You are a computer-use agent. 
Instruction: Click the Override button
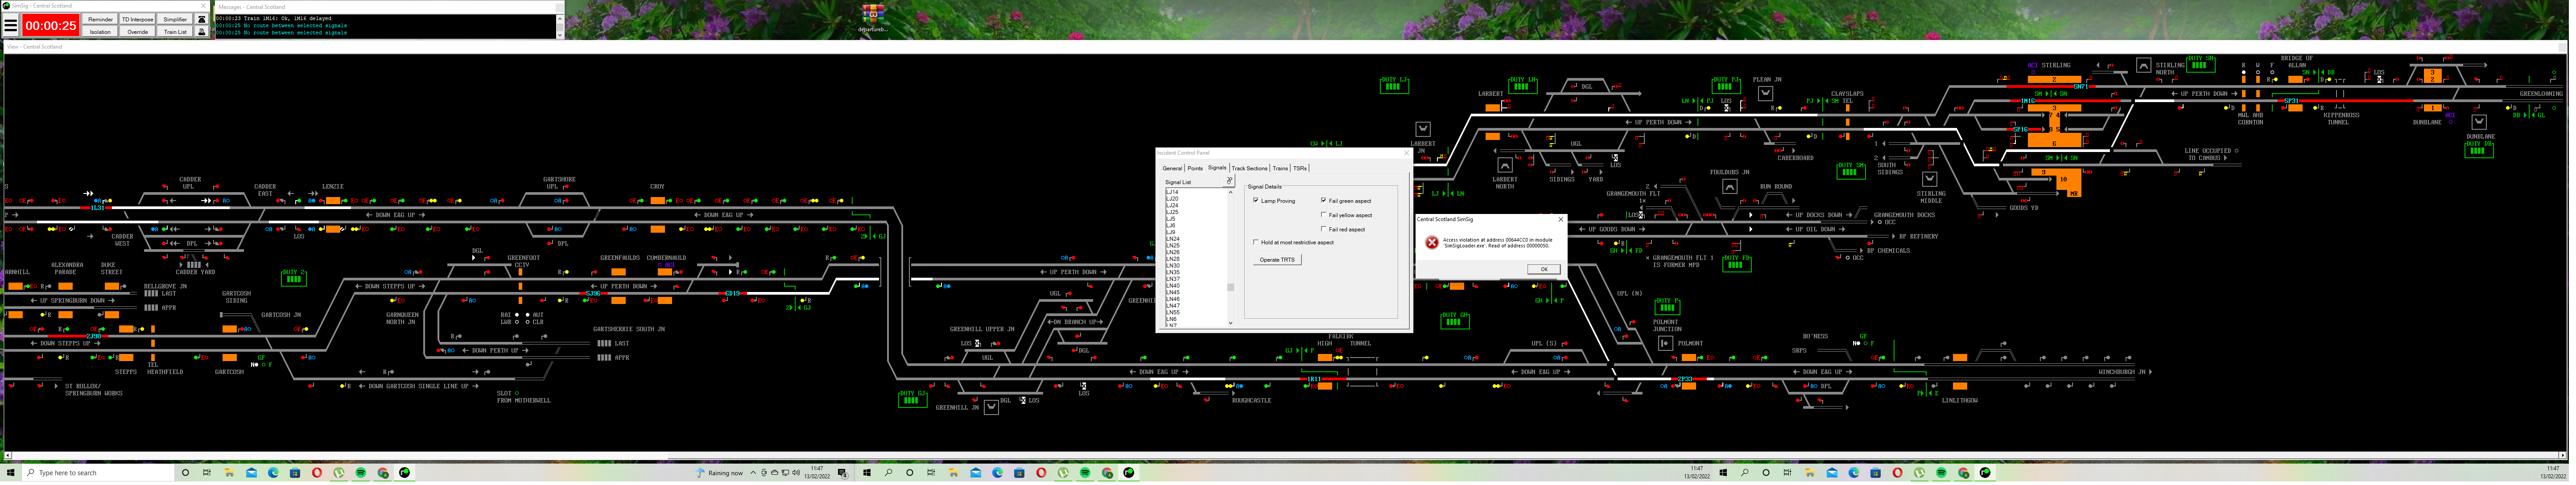(138, 32)
